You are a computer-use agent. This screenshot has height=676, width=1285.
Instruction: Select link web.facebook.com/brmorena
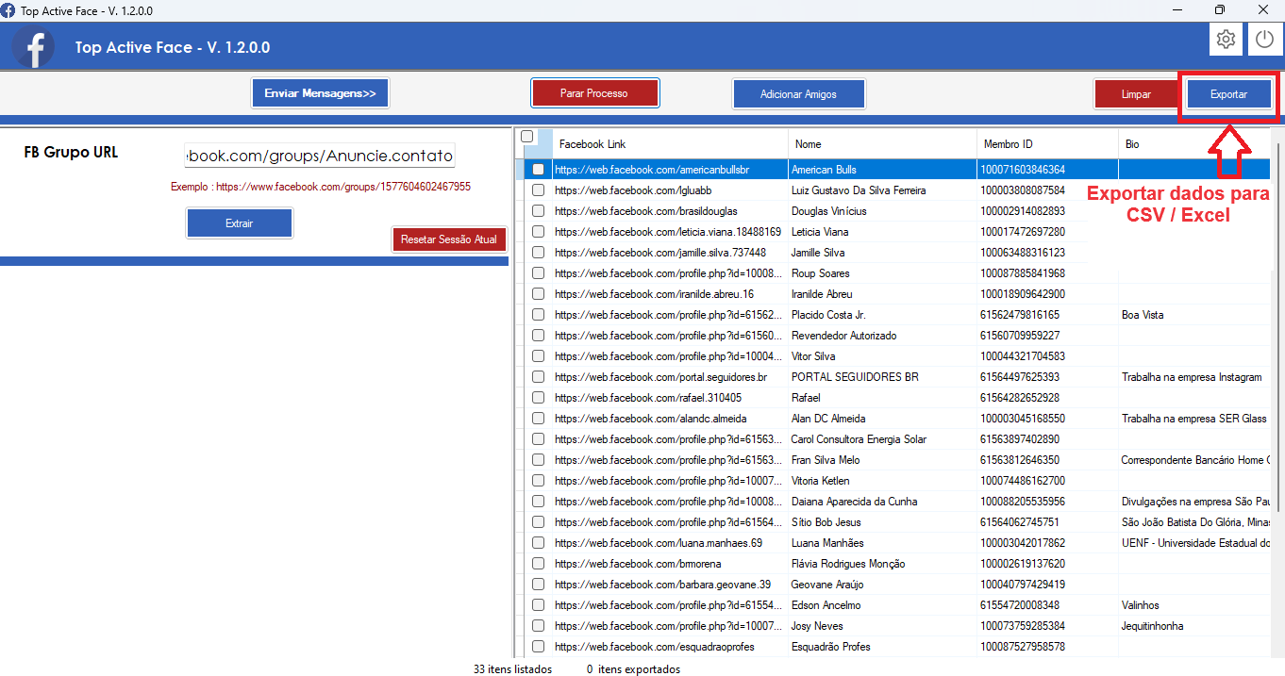639,564
